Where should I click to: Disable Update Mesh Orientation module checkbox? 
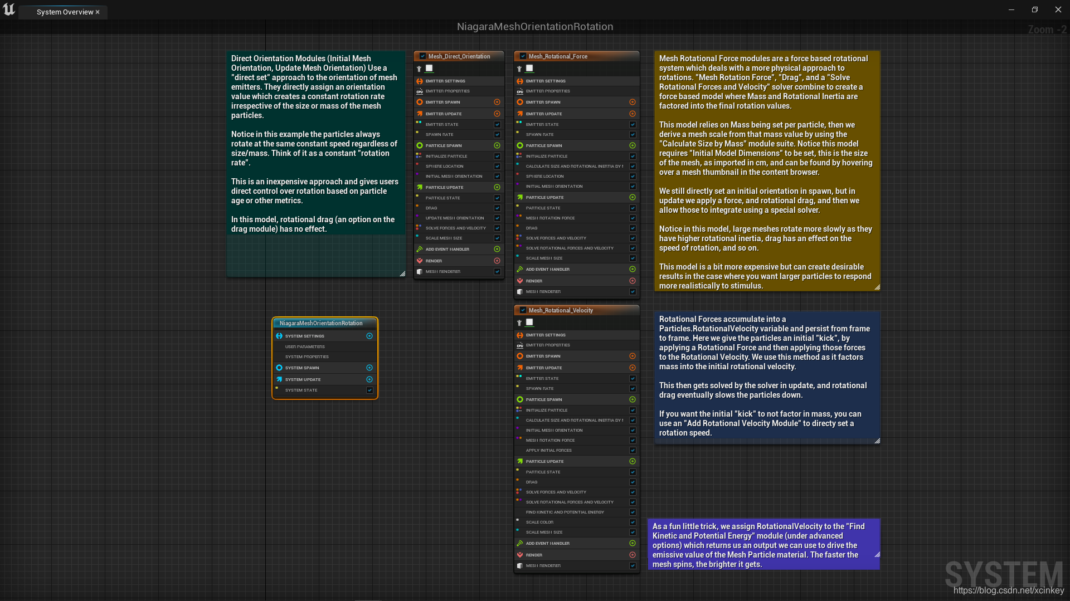[x=497, y=218]
